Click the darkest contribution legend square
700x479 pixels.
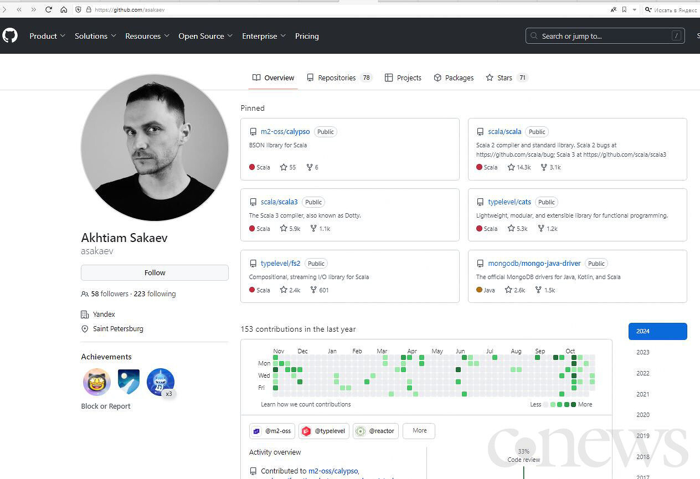573,405
